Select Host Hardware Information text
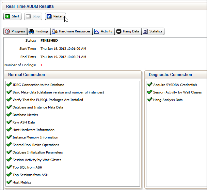Screen dimensions: 207x190 [33, 130]
